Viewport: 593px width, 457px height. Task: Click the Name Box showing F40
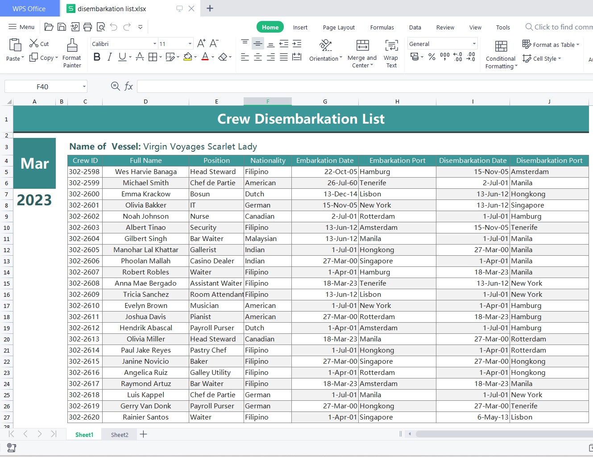click(42, 87)
